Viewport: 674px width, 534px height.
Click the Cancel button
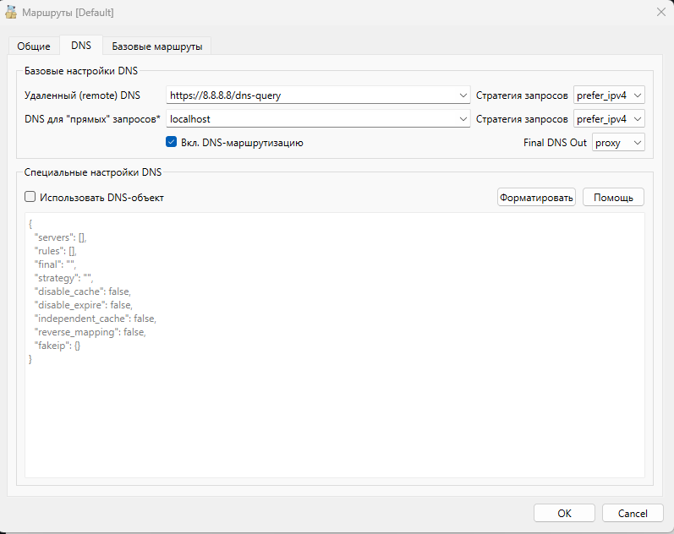633,514
